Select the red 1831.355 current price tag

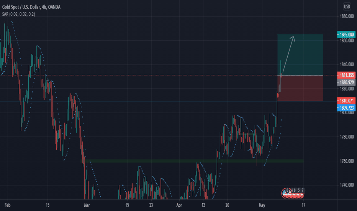coord(346,75)
